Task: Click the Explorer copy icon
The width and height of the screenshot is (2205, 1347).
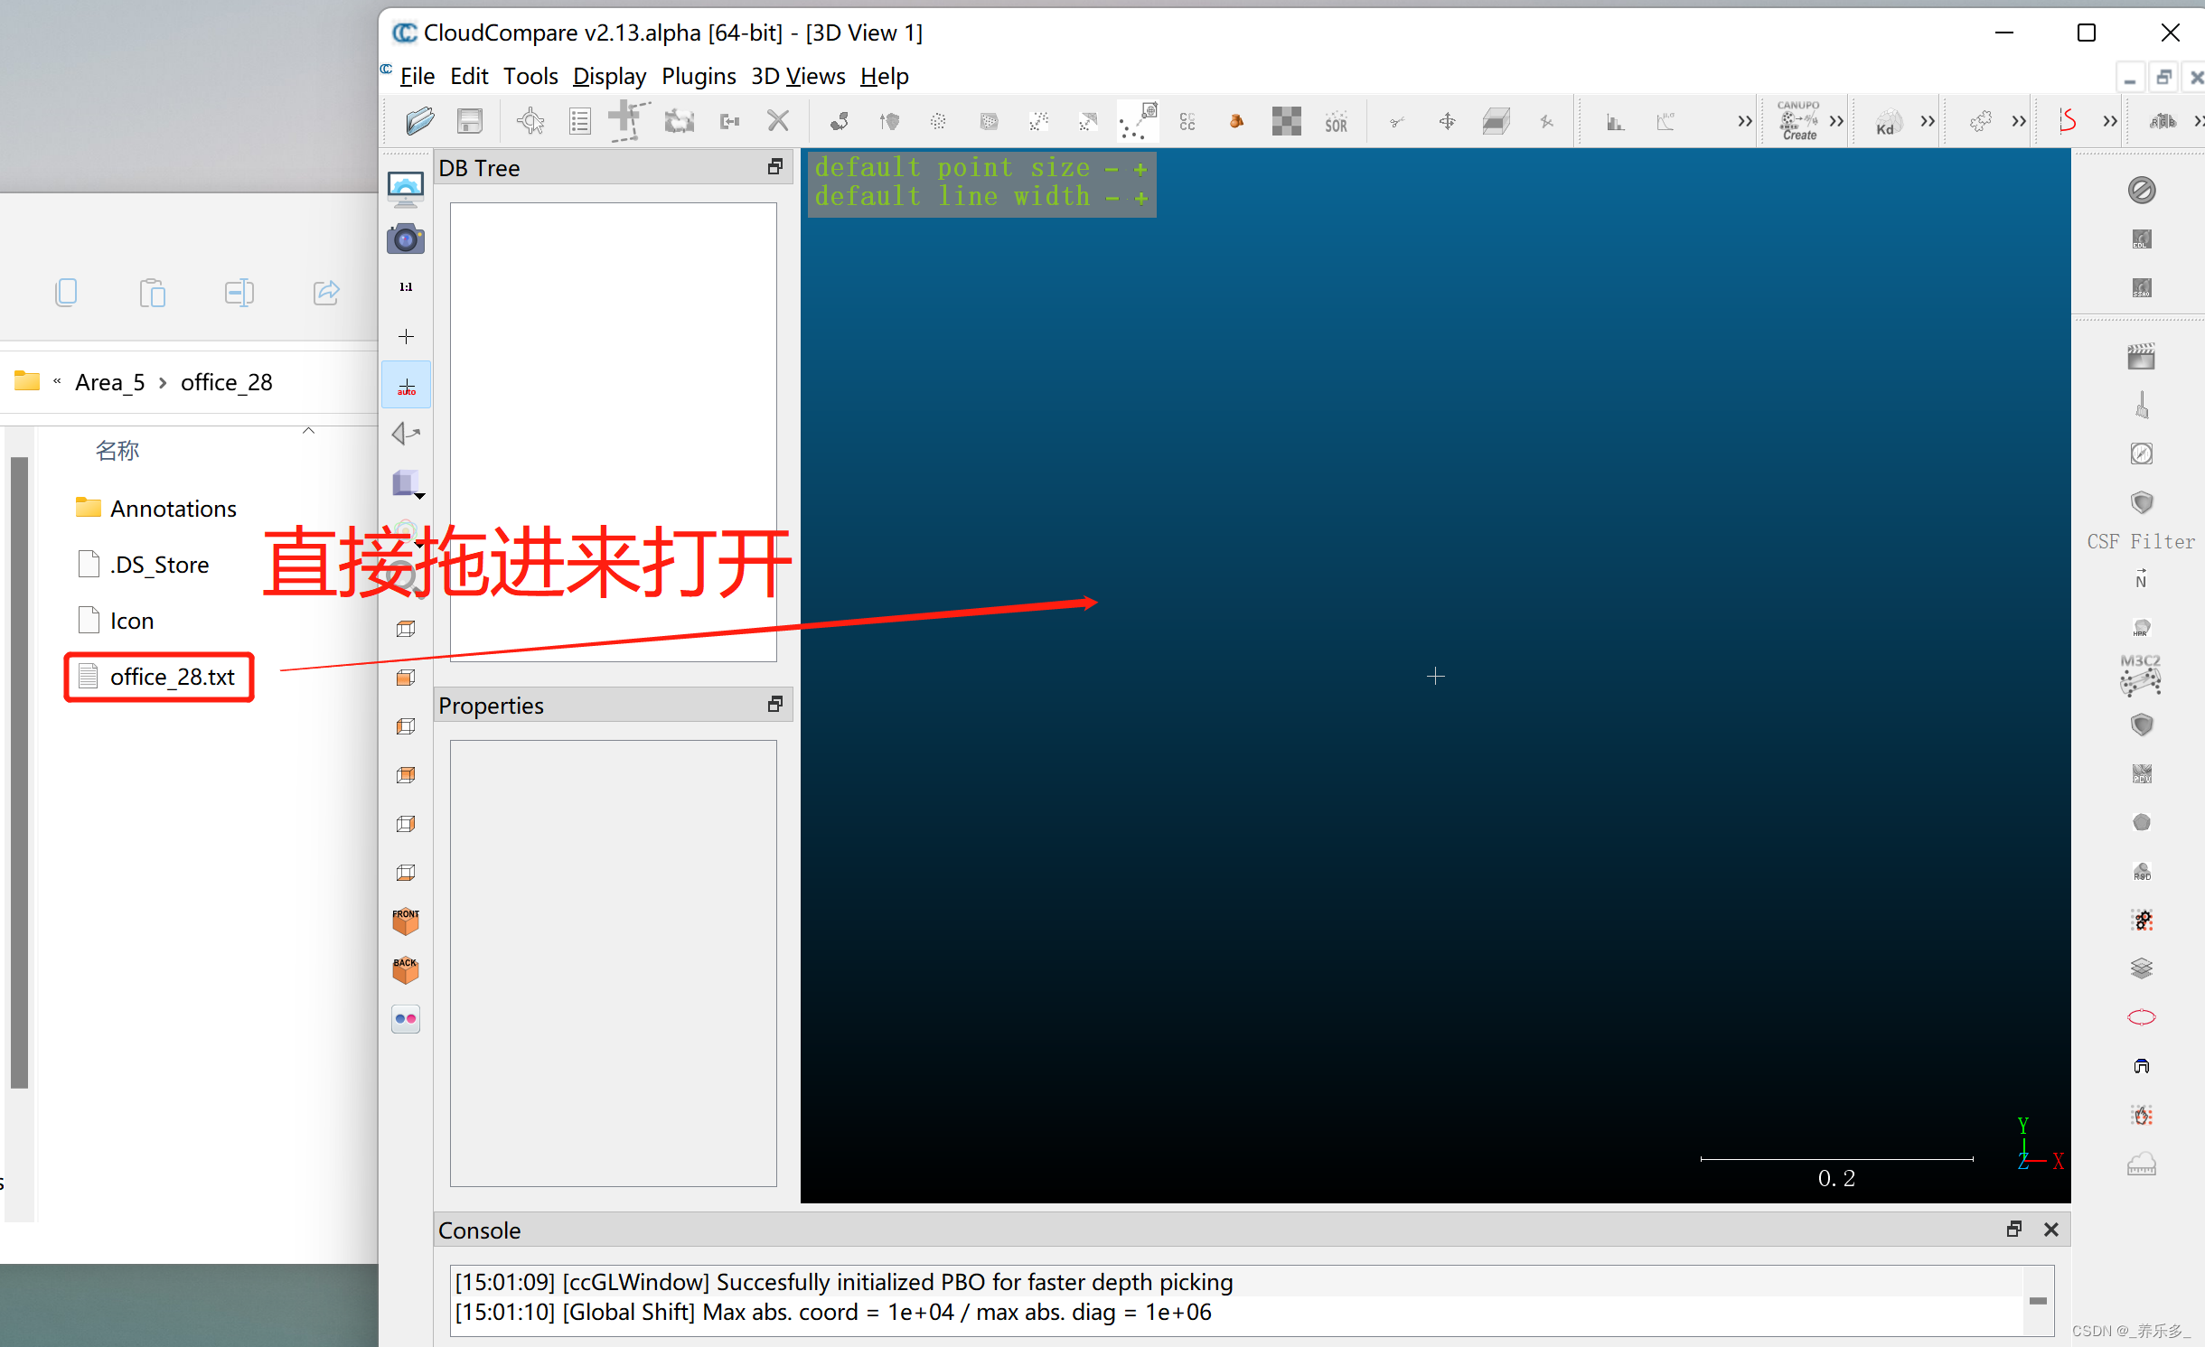Action: pos(66,292)
